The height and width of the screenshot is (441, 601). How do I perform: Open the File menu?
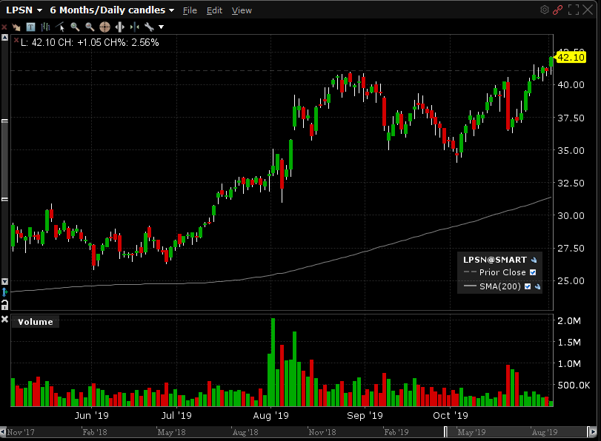coord(190,10)
